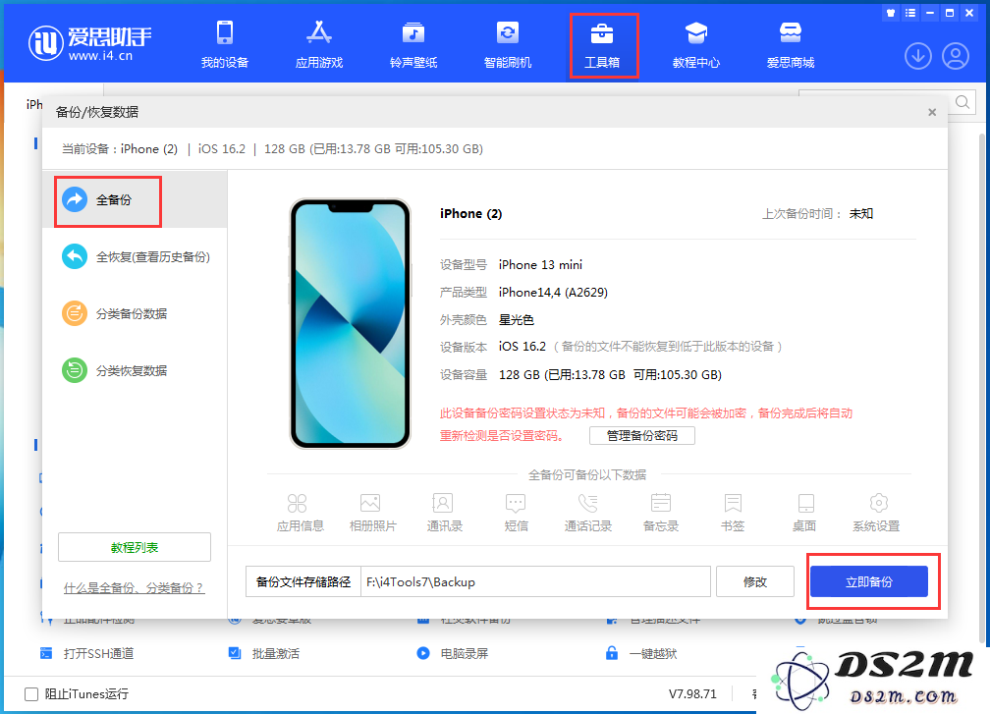Image resolution: width=990 pixels, height=714 pixels.
Task: Click the 修改 path button
Action: (x=755, y=581)
